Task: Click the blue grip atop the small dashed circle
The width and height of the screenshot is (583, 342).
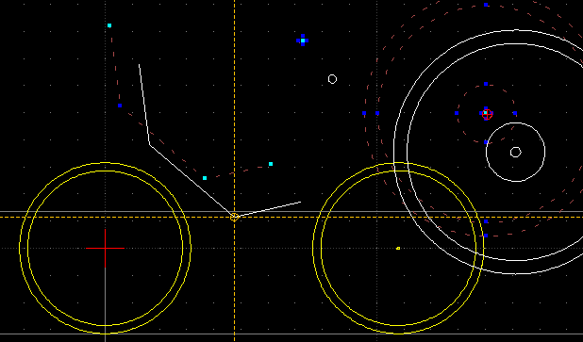Action: (x=486, y=84)
